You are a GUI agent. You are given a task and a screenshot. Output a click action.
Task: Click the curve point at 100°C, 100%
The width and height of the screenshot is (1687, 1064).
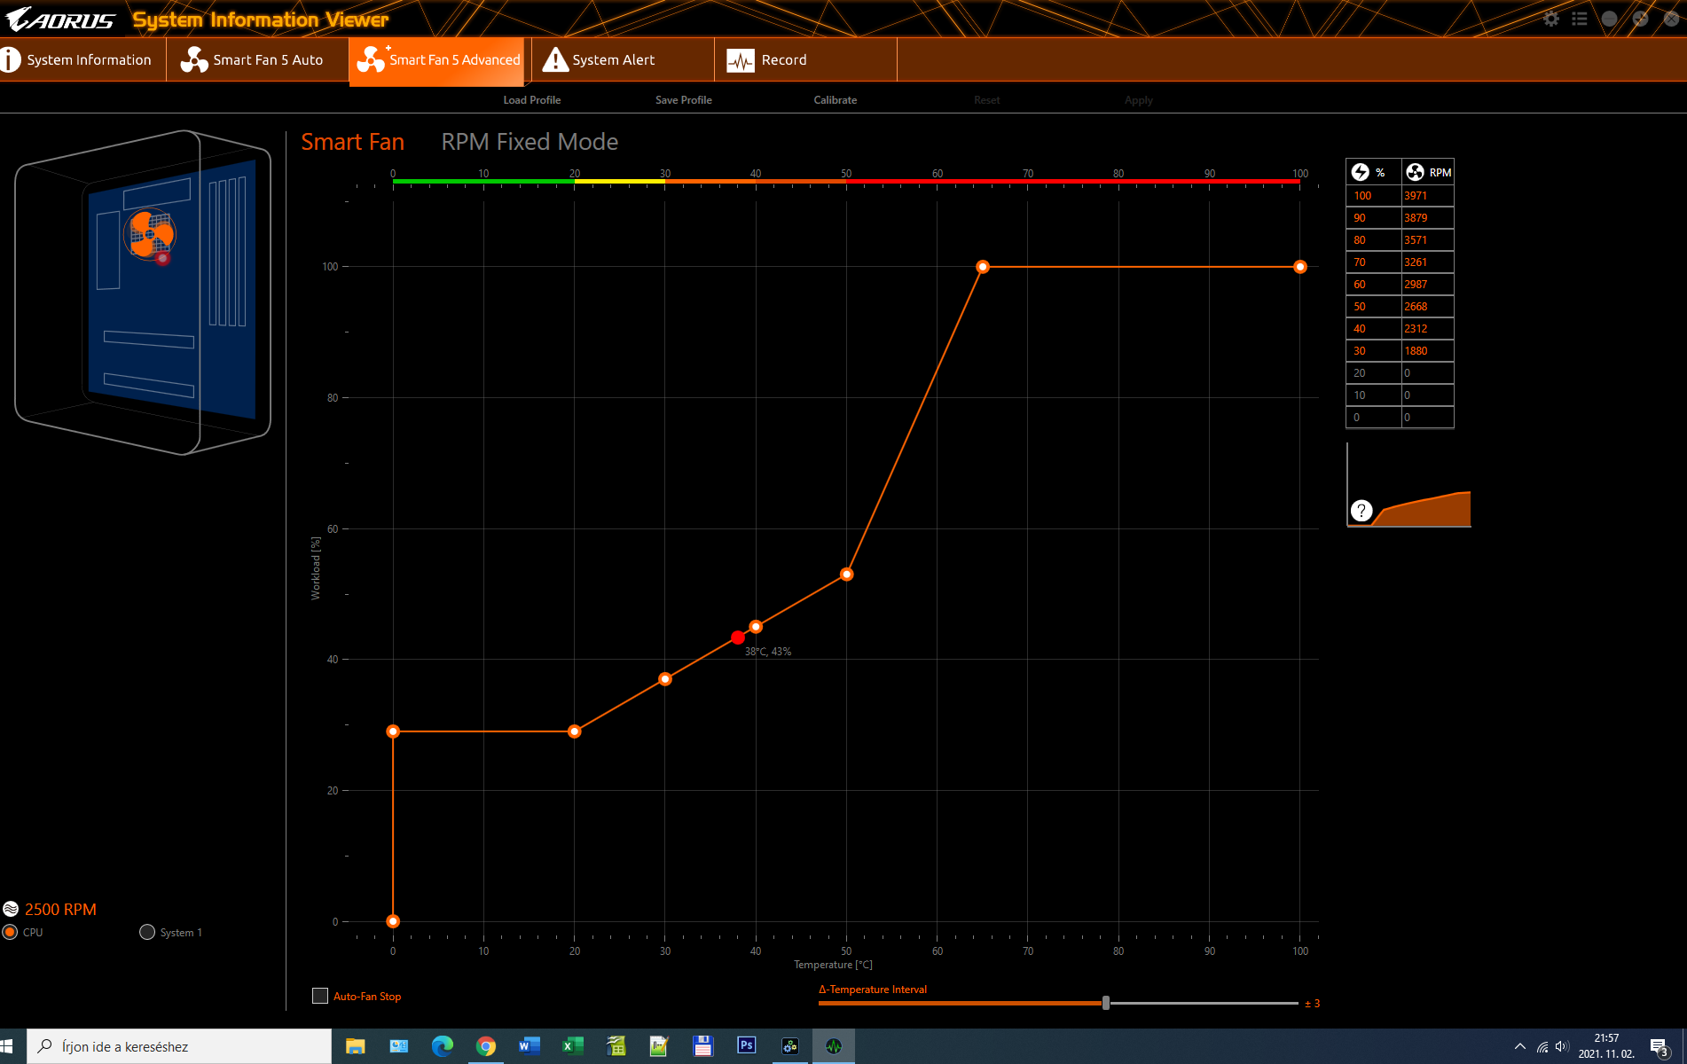1300,267
